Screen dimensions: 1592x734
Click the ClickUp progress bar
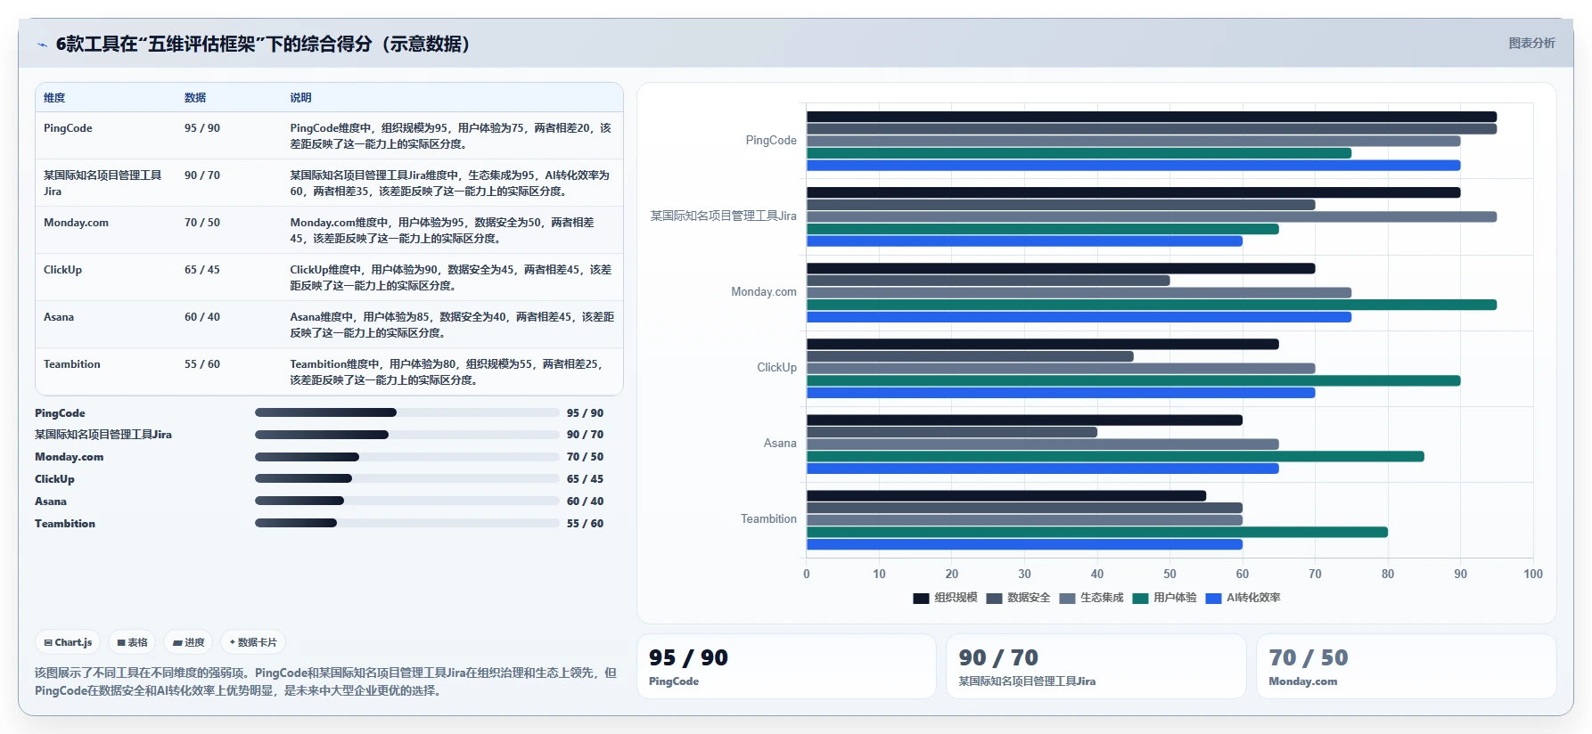407,478
